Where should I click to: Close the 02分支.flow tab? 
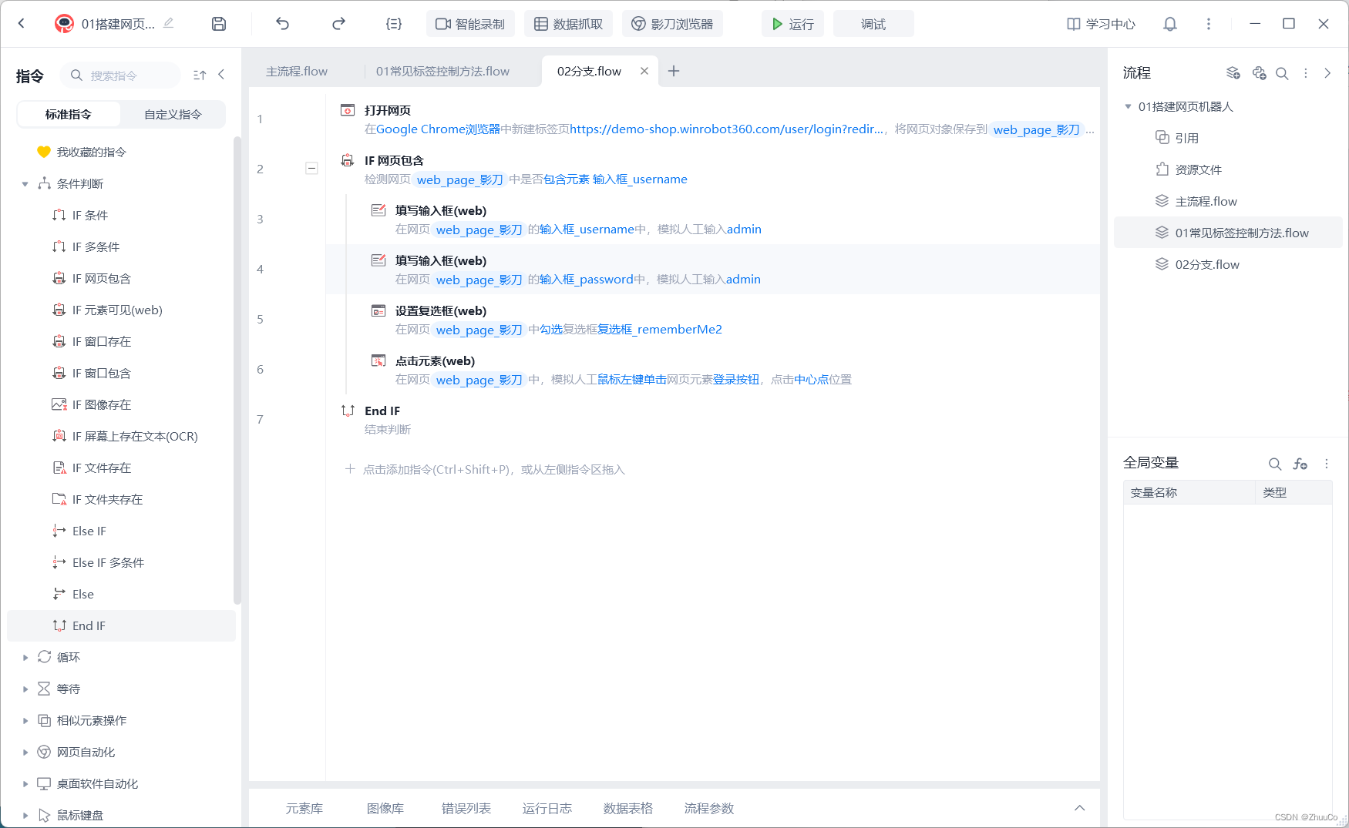pyautogui.click(x=644, y=71)
